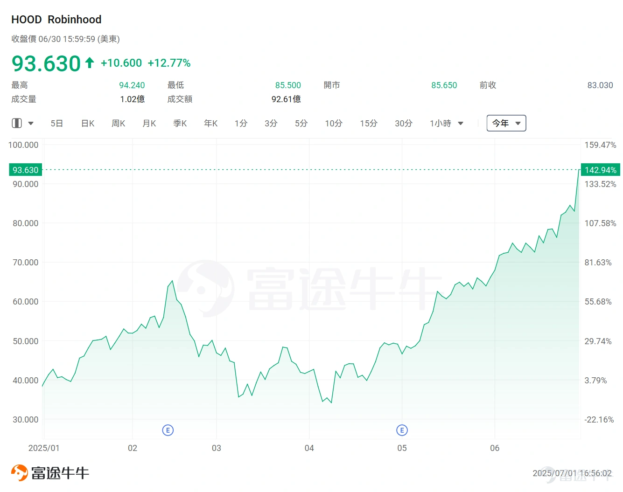Screen dimensions: 623x492
Task: Click the earnings "E" marker below May
Action: point(402,430)
